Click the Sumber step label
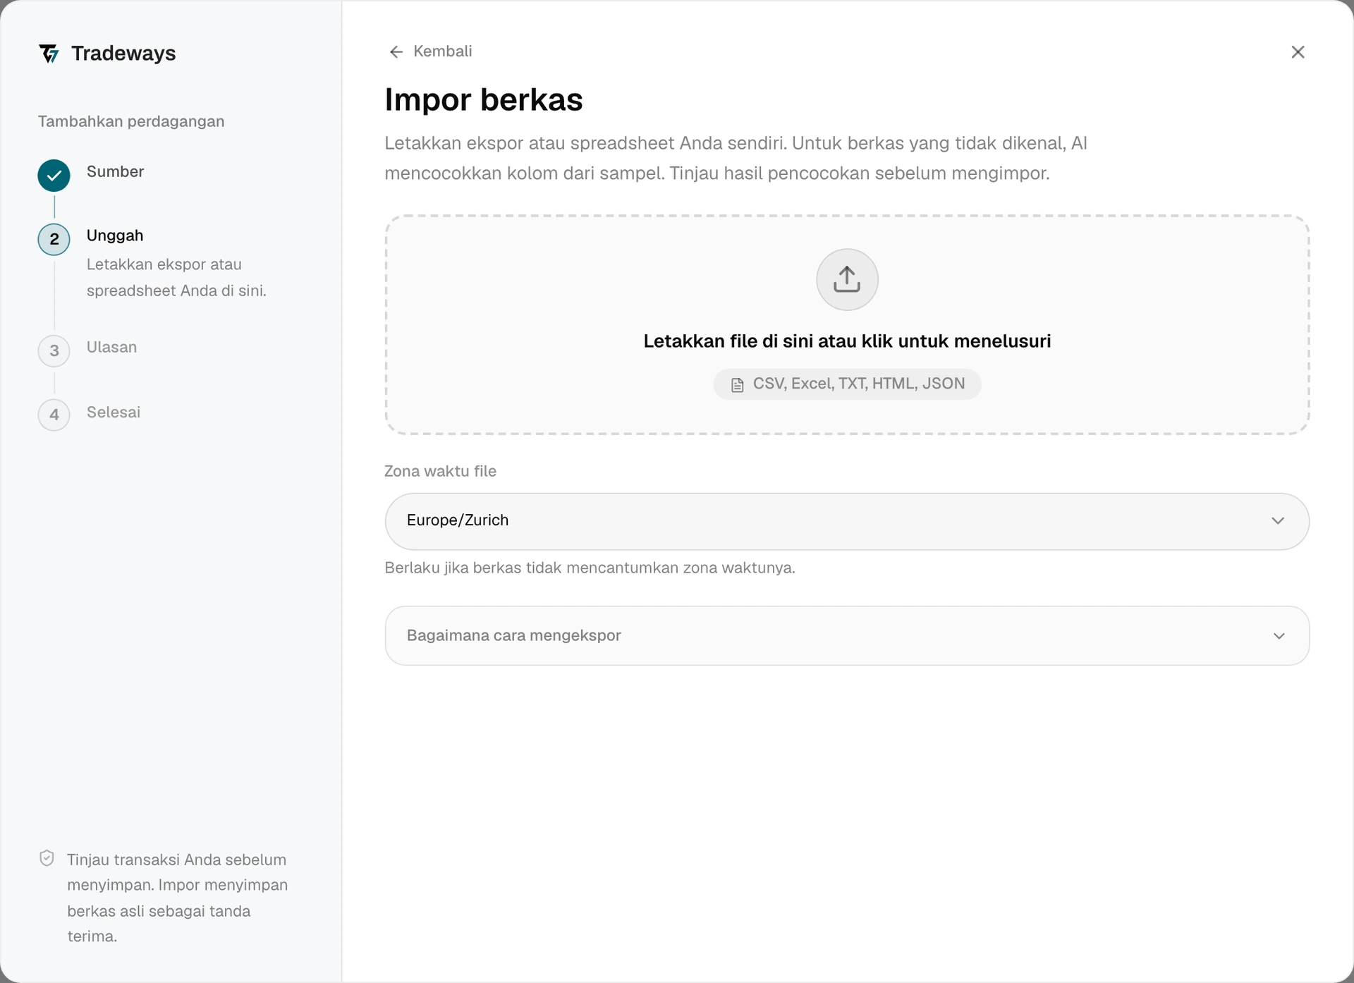 click(115, 171)
